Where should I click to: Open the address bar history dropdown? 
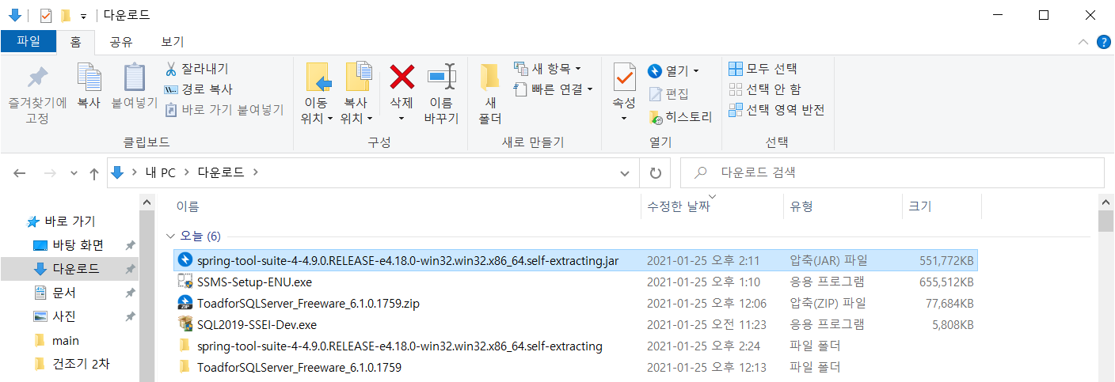625,172
